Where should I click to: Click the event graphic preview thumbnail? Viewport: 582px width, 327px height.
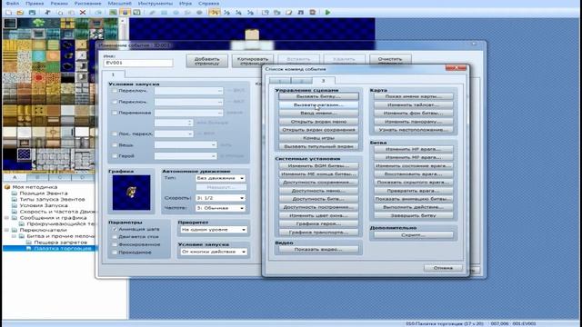131,193
